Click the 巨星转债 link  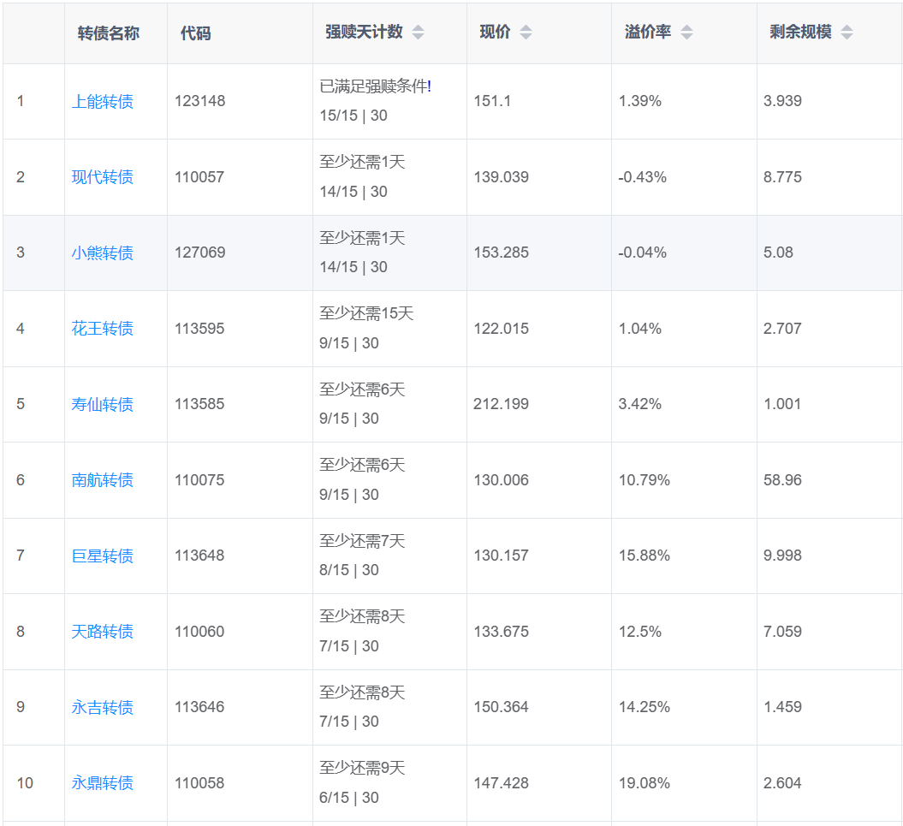pos(103,556)
